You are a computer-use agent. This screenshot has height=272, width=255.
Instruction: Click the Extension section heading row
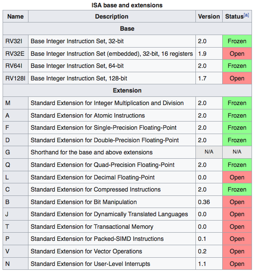click(127, 90)
